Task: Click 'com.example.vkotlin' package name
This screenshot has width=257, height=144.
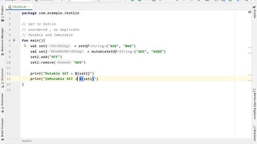Action: click(x=59, y=13)
